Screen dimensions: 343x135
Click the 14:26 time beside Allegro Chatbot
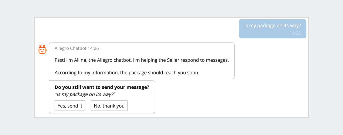point(93,48)
